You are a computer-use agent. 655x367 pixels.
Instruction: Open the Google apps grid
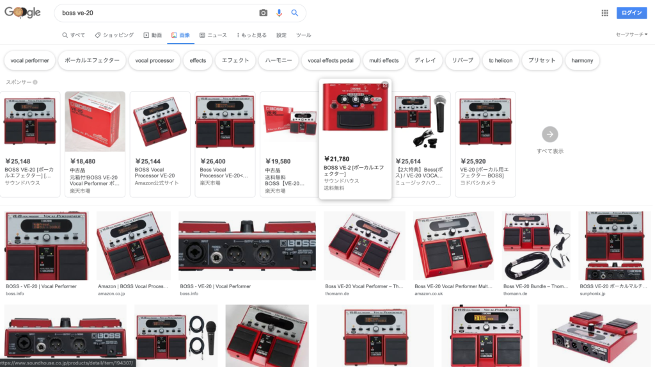click(604, 13)
